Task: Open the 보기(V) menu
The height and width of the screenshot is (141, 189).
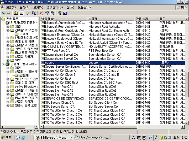Action: (38, 7)
